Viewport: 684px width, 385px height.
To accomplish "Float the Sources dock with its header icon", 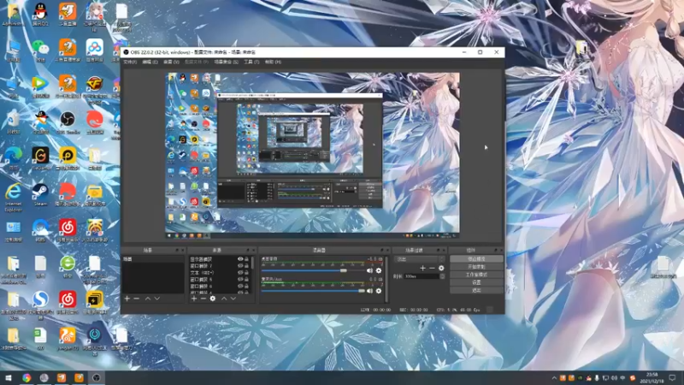I will (248, 250).
